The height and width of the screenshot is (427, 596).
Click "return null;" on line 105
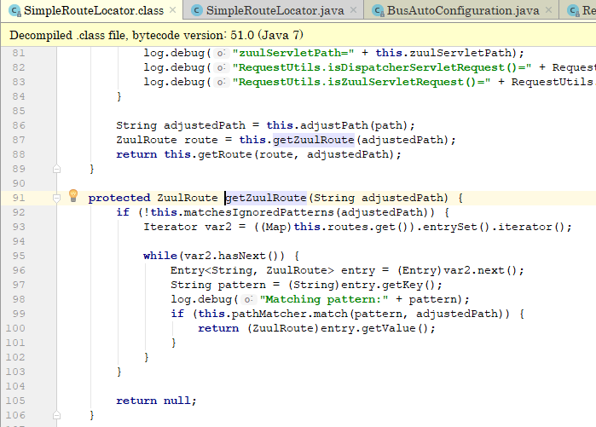pyautogui.click(x=156, y=401)
